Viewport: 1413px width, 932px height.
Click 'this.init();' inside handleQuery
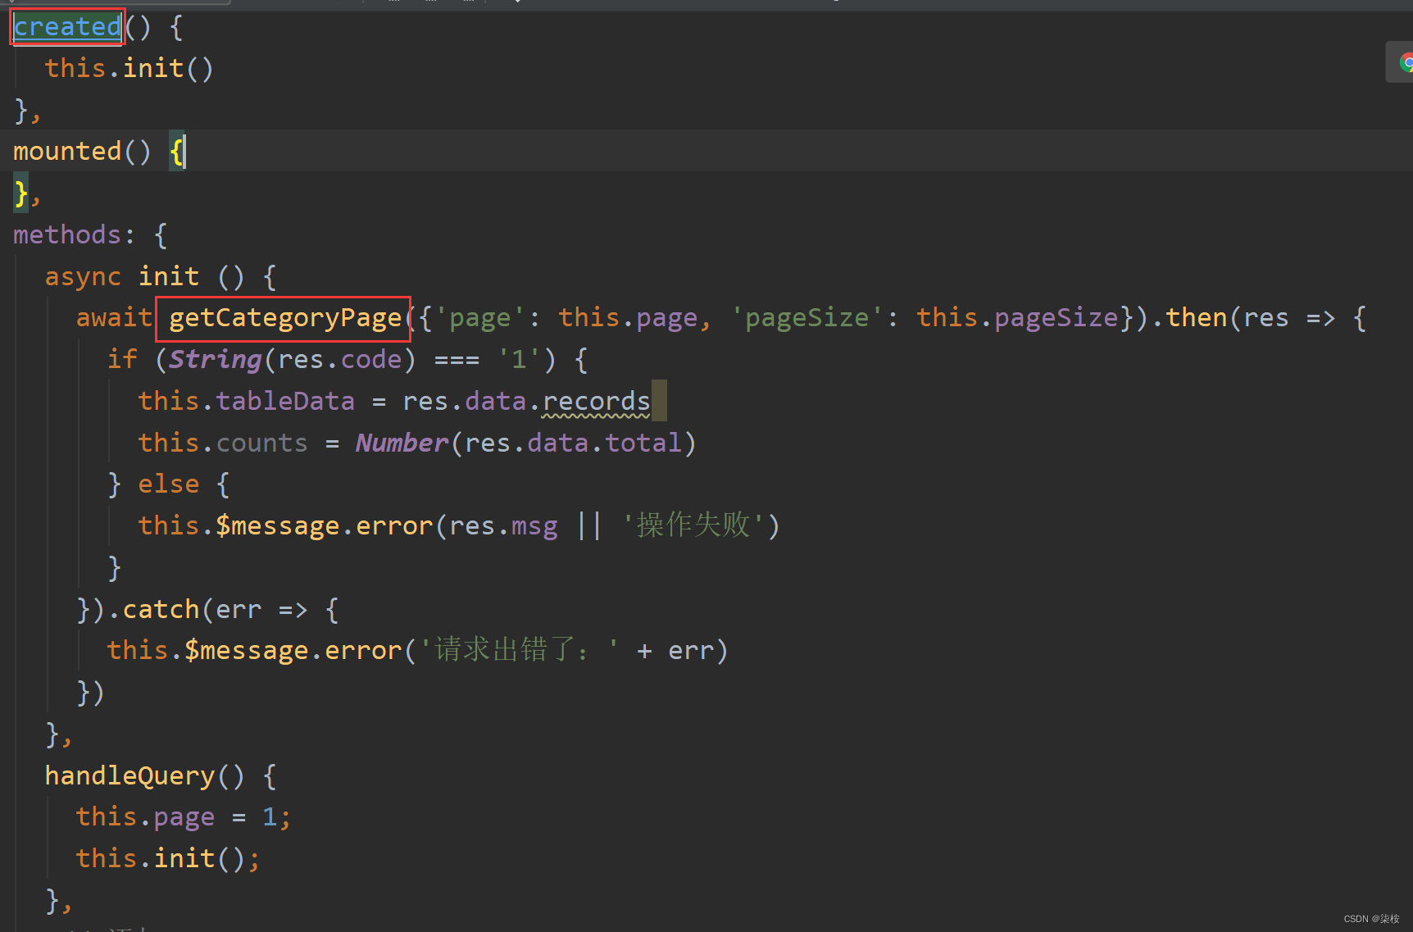point(168,859)
